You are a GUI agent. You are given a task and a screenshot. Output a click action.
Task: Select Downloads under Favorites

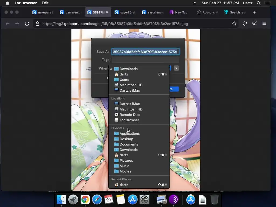point(139,150)
